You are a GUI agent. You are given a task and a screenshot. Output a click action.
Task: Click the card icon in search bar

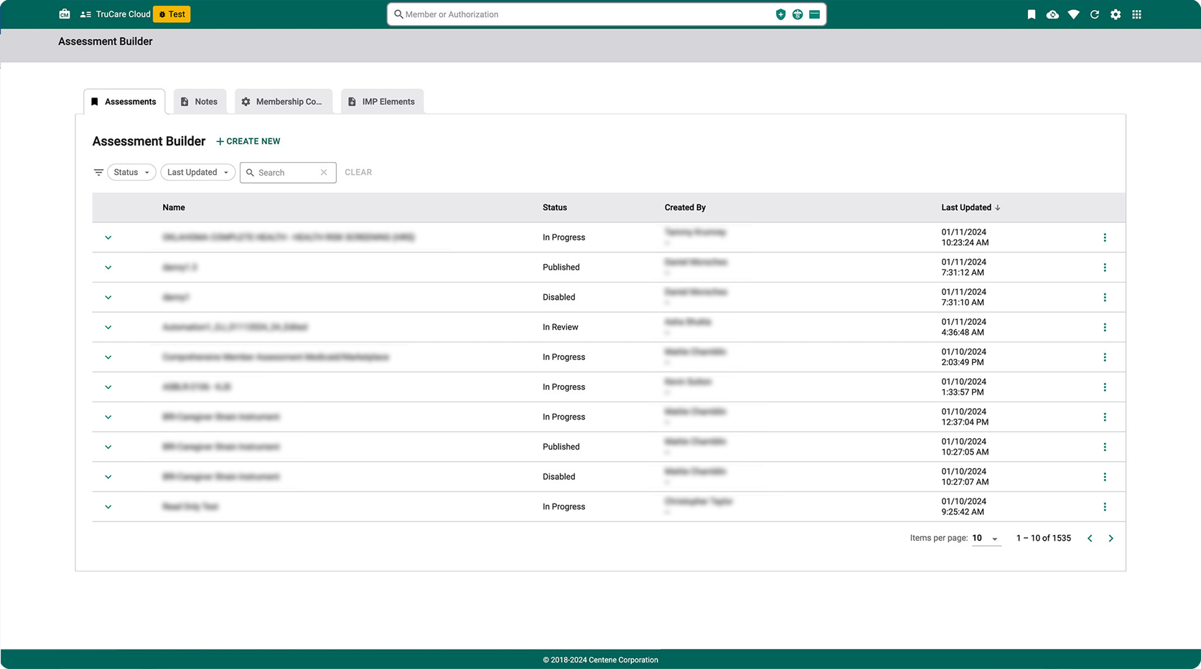click(814, 14)
